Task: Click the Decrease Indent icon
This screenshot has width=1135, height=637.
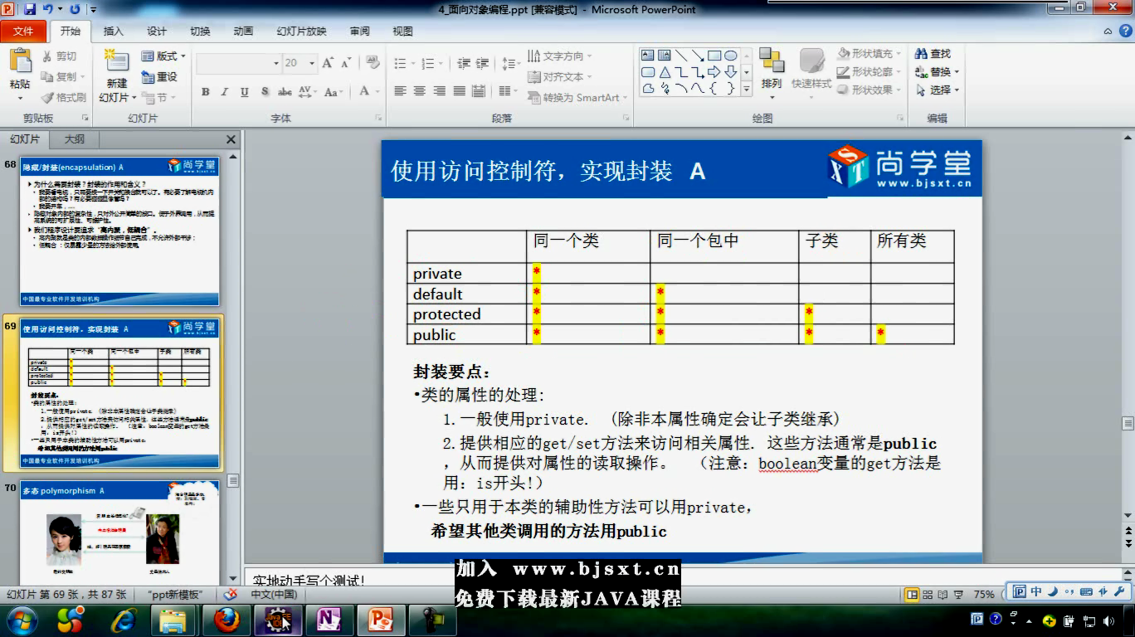Action: pos(463,63)
